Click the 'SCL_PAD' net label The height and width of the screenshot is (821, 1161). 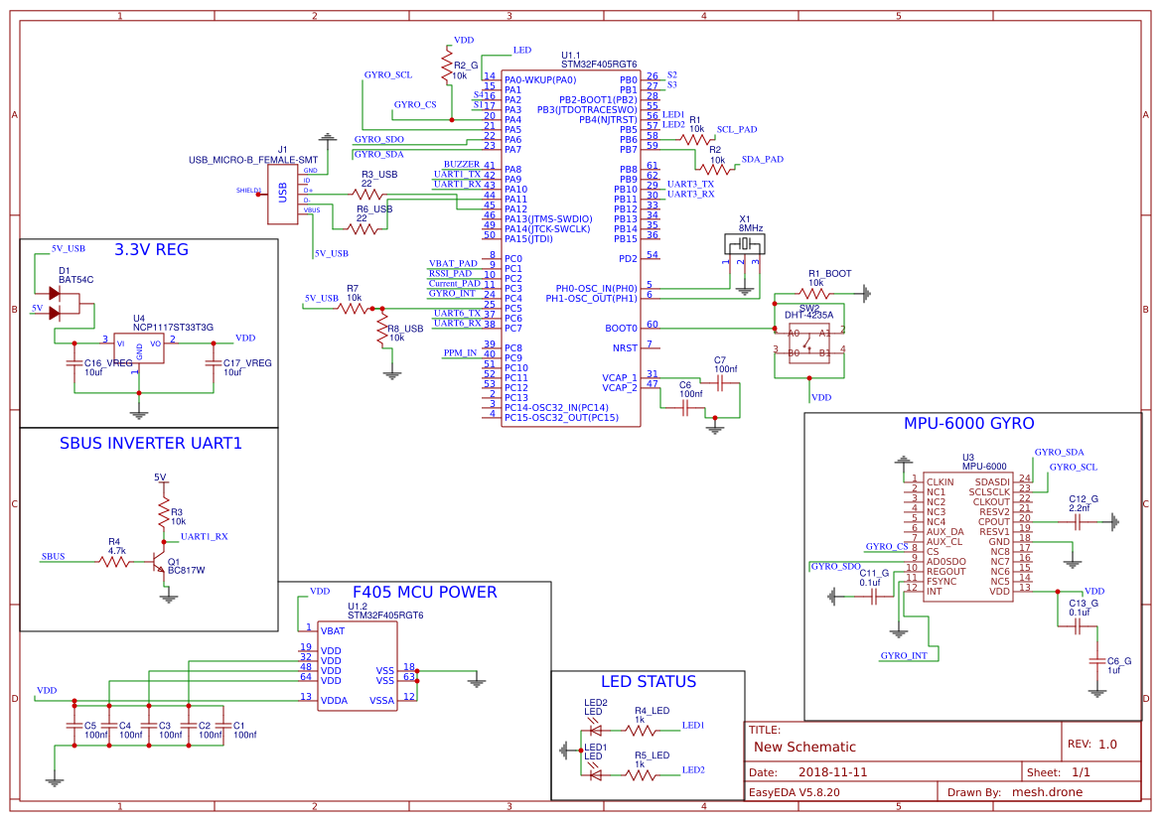pos(737,129)
